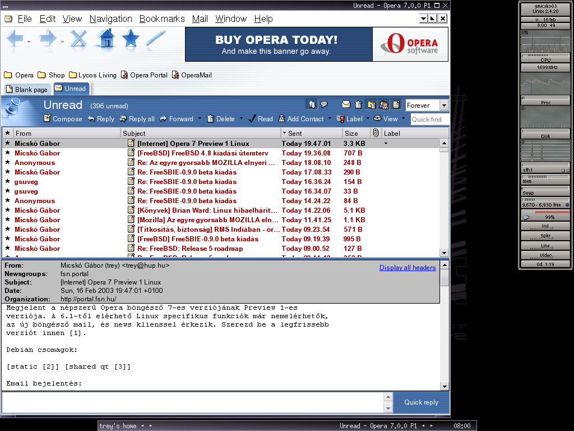Click the Back arrow navigation icon
The image size is (574, 431).
15,39
